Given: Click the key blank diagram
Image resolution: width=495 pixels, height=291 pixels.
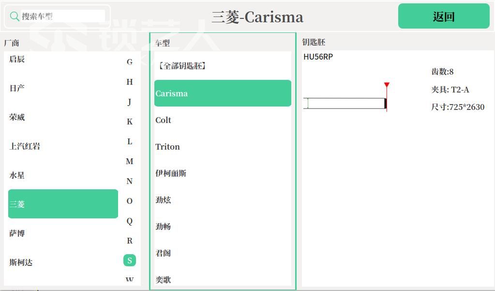Looking at the screenshot, I should tap(346, 98).
